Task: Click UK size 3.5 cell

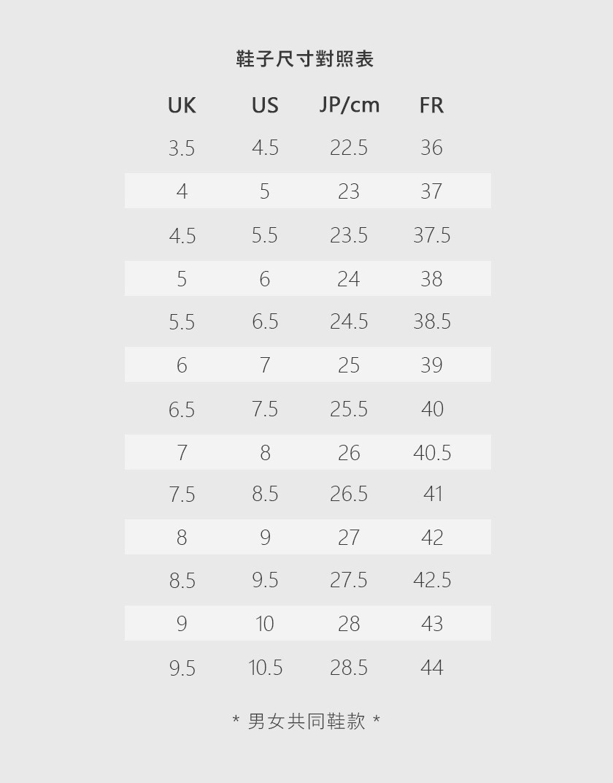Action: (x=182, y=148)
